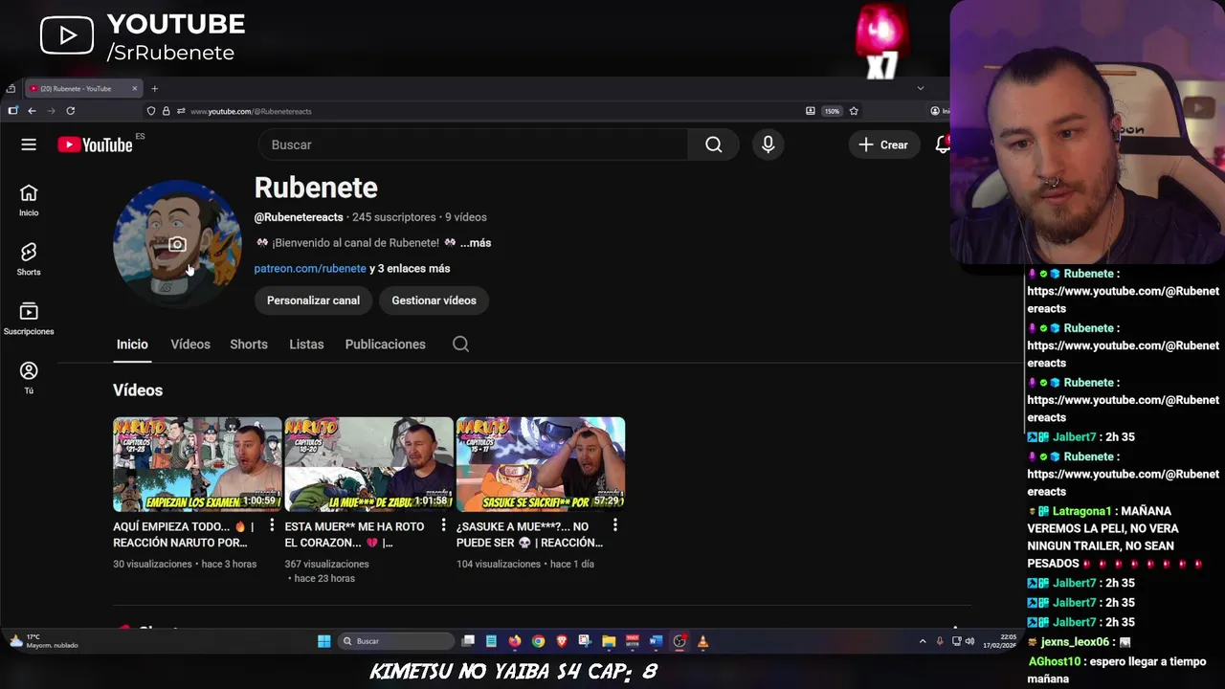Open the AQUÍ EMPIEZA TODO video title
Screen dimensions: 1225x689
[x=184, y=534]
